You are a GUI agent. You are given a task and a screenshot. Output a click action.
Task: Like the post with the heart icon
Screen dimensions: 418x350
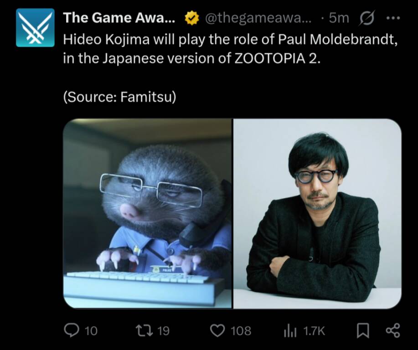coord(218,330)
